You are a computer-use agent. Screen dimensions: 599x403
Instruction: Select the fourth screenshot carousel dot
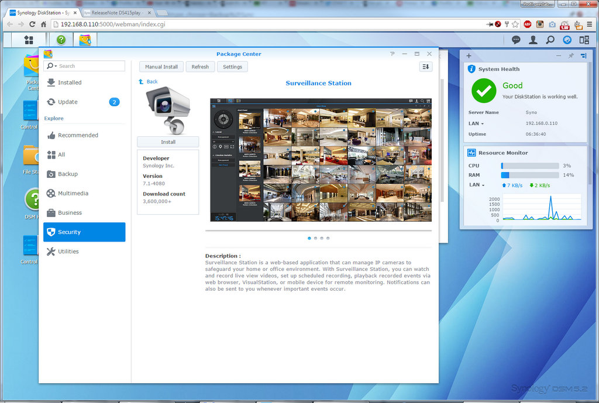coord(328,238)
